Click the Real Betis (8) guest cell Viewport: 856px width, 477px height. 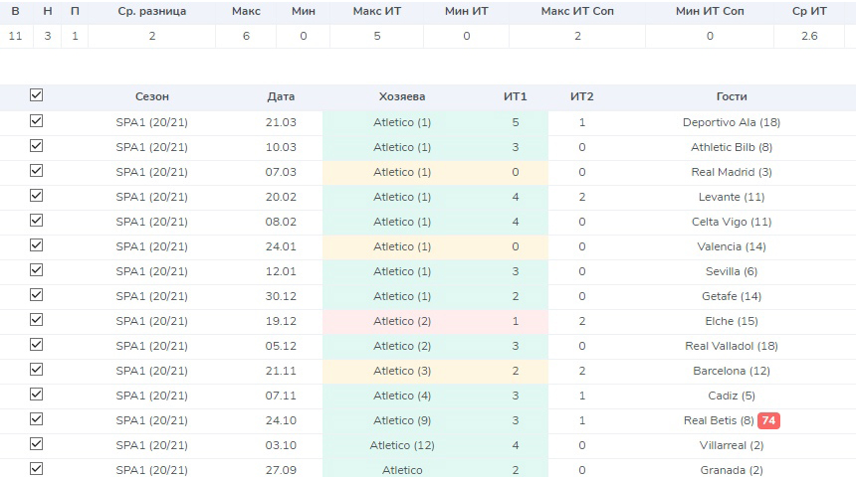719,420
